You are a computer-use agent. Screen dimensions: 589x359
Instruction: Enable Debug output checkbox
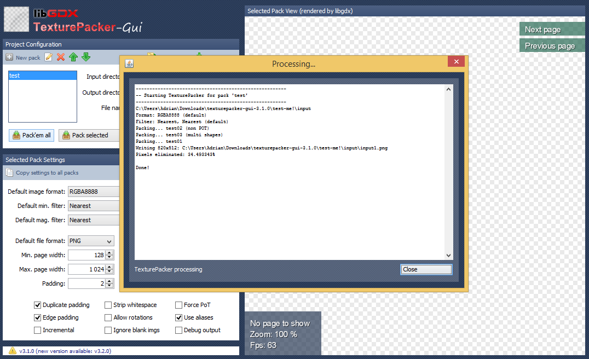click(179, 330)
